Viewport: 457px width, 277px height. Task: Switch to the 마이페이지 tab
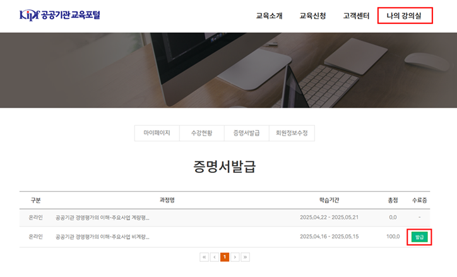(157, 133)
